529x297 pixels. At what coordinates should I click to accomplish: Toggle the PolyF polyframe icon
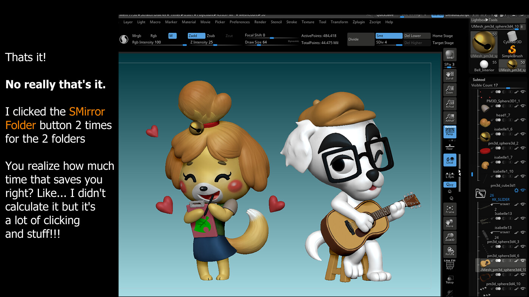450,265
